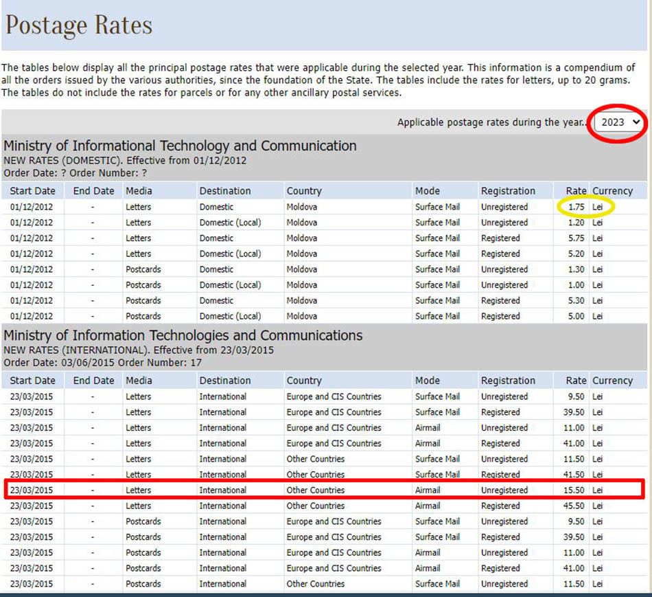Click 'Lei' in the 1.00 rate row
This screenshot has width=652, height=597.
coord(598,285)
